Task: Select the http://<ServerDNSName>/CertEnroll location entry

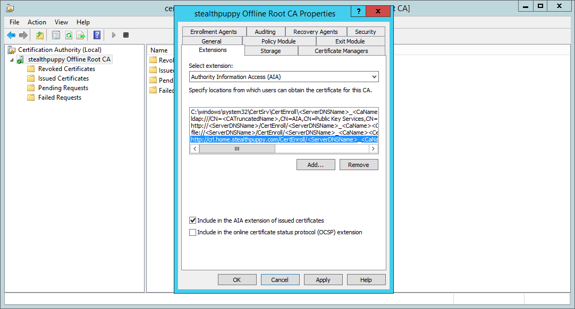Action: coord(284,126)
